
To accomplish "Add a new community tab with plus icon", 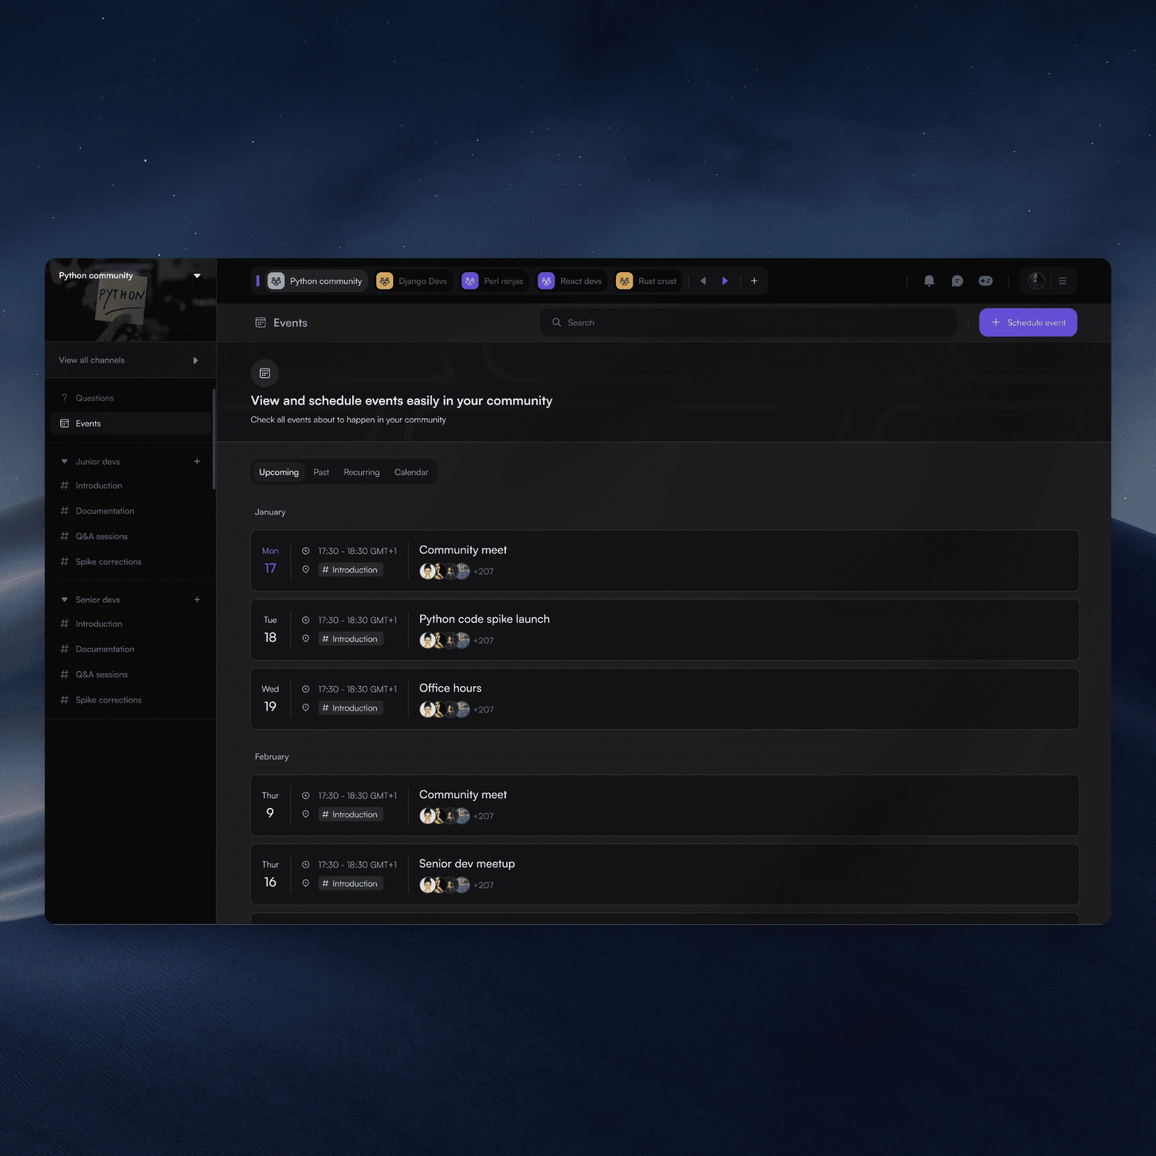I will pyautogui.click(x=754, y=281).
